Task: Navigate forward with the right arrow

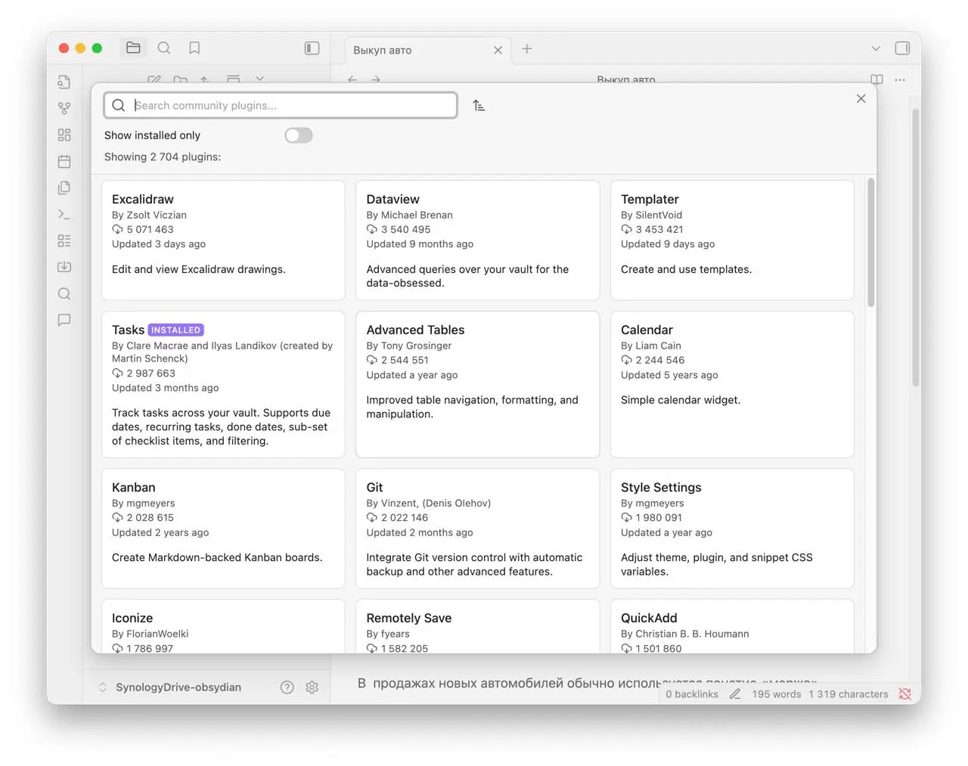Action: 376,79
